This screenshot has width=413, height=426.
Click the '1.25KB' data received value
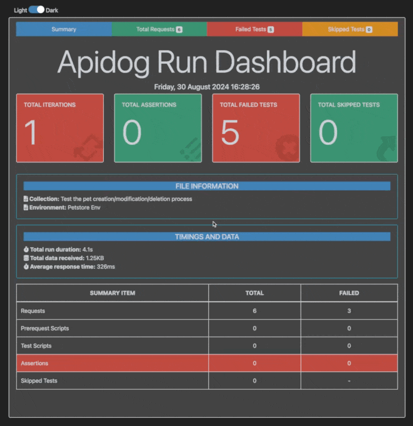[x=95, y=258]
